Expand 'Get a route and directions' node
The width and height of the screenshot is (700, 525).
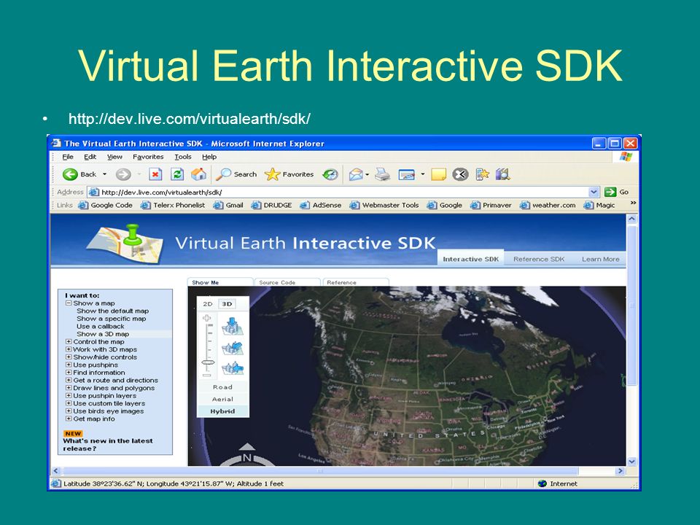pos(69,381)
